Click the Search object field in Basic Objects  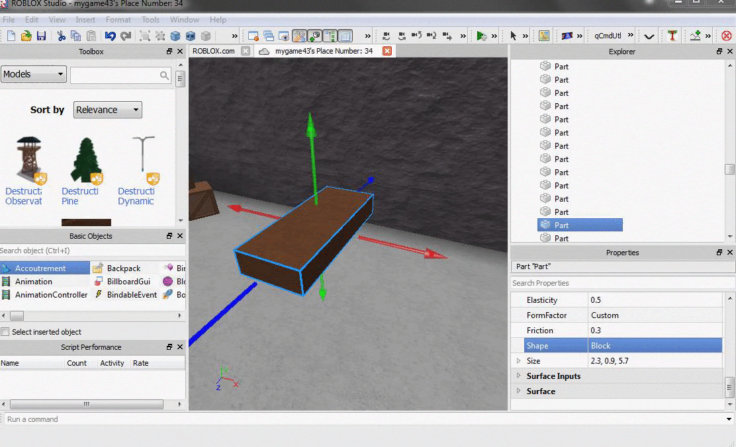(x=92, y=251)
